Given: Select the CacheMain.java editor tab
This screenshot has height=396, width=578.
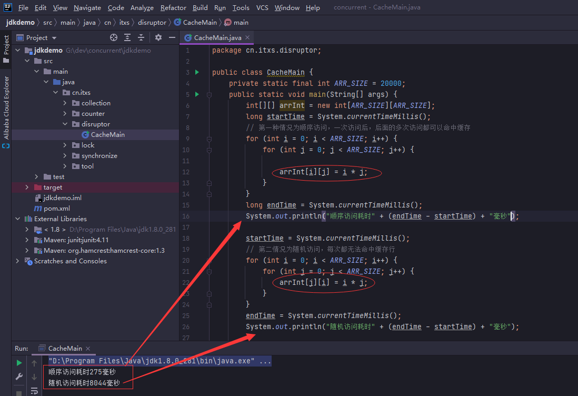Looking at the screenshot, I should tap(217, 37).
